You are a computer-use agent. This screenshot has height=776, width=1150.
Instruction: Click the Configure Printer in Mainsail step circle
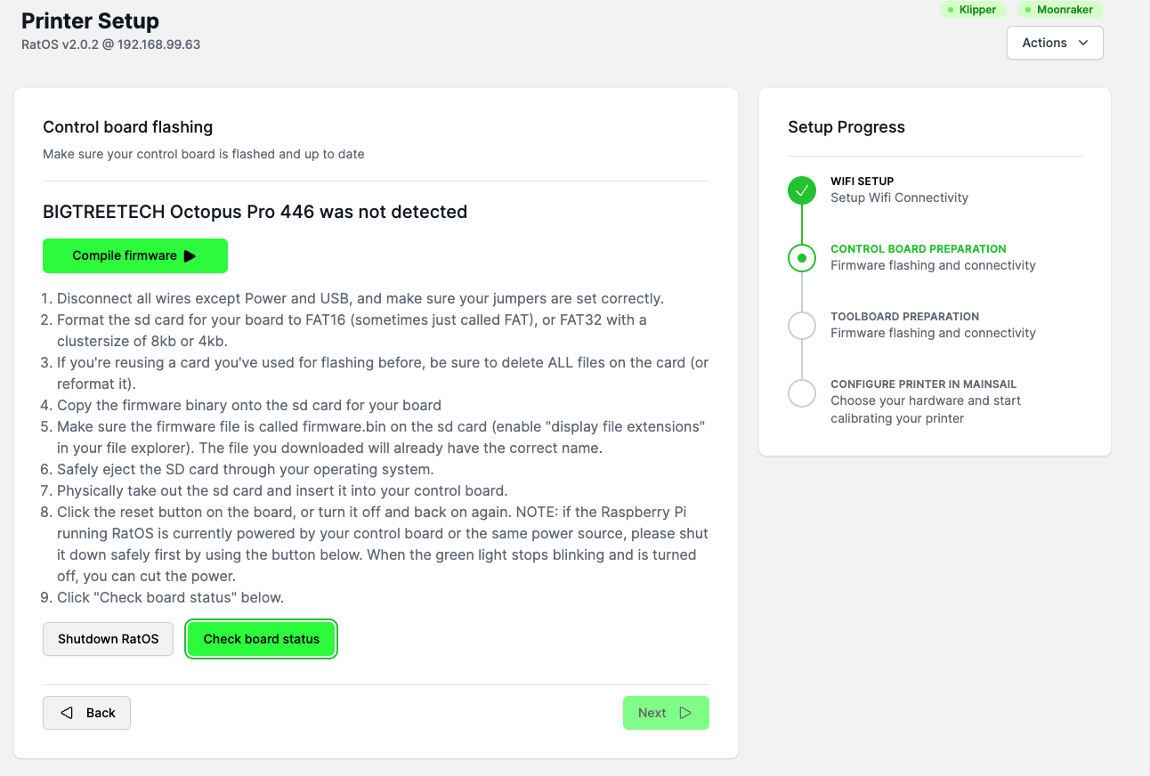[x=802, y=393]
